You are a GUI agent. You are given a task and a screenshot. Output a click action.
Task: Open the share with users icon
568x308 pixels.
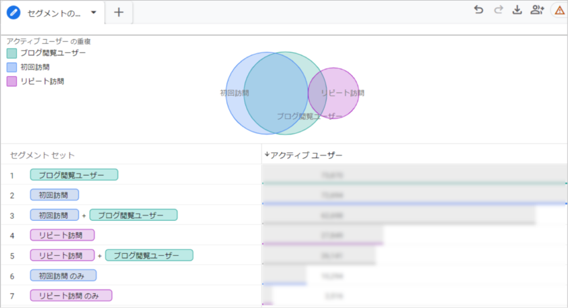(538, 9)
